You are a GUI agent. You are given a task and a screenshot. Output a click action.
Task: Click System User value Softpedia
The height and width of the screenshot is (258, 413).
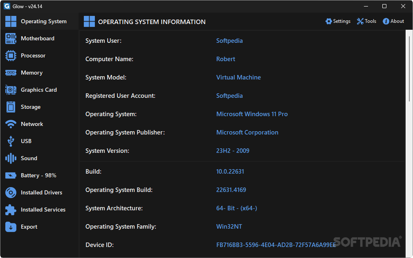(x=229, y=41)
